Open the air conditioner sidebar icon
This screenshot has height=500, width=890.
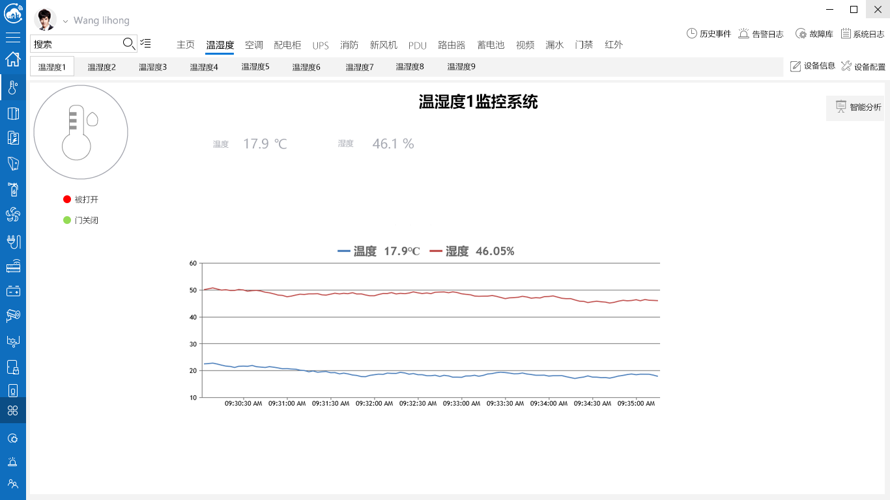point(13,113)
